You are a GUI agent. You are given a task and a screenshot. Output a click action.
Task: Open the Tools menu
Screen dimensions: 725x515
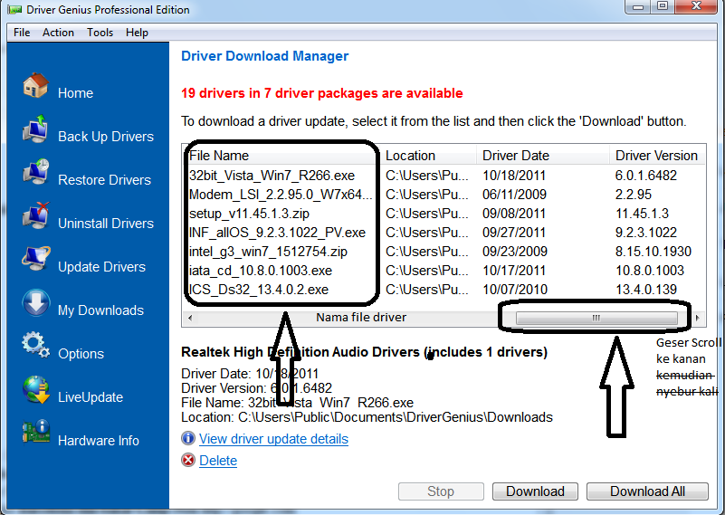tap(100, 33)
